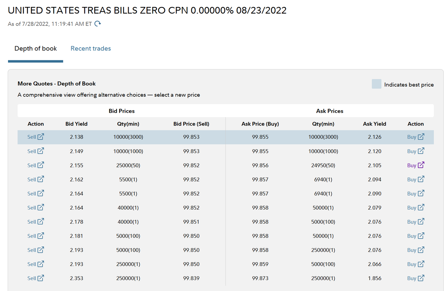This screenshot has width=444, height=291.
Task: Click the More Quotes - Depth of Book heading
Action: click(x=57, y=83)
